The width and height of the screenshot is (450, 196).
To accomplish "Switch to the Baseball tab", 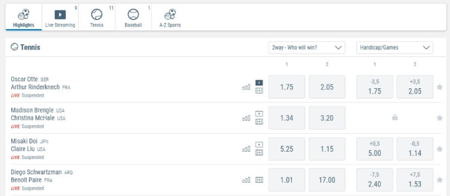I will [x=133, y=18].
